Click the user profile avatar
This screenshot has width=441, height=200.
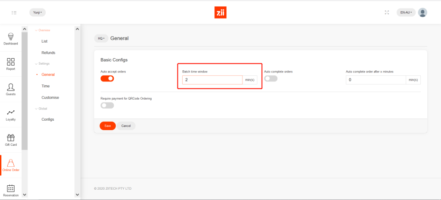pos(422,12)
